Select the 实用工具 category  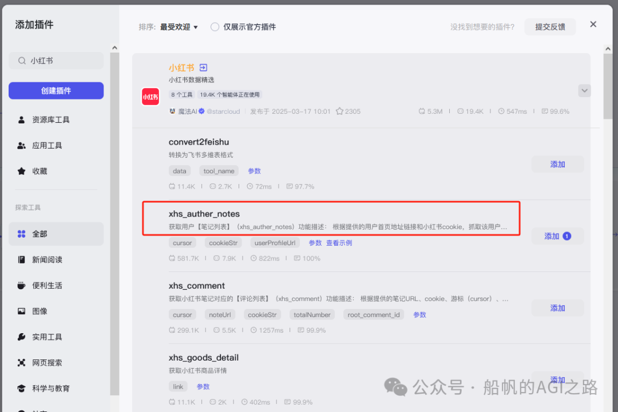click(56, 337)
